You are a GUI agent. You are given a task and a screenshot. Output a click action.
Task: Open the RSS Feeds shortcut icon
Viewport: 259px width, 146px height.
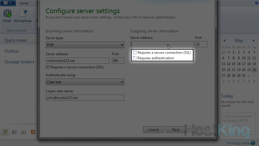click(33, 132)
